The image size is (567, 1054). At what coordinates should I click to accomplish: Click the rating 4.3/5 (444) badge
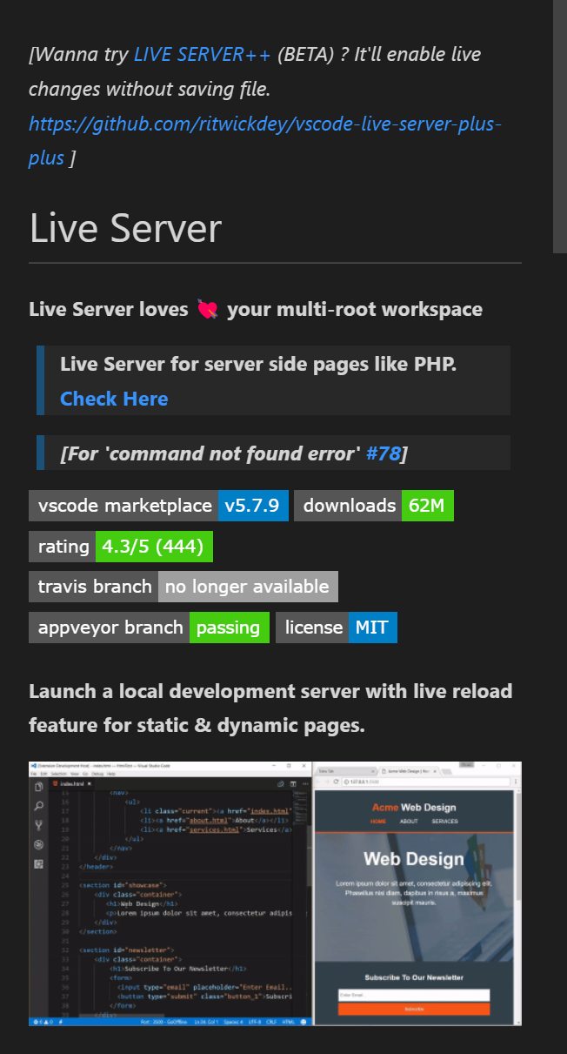[x=121, y=547]
